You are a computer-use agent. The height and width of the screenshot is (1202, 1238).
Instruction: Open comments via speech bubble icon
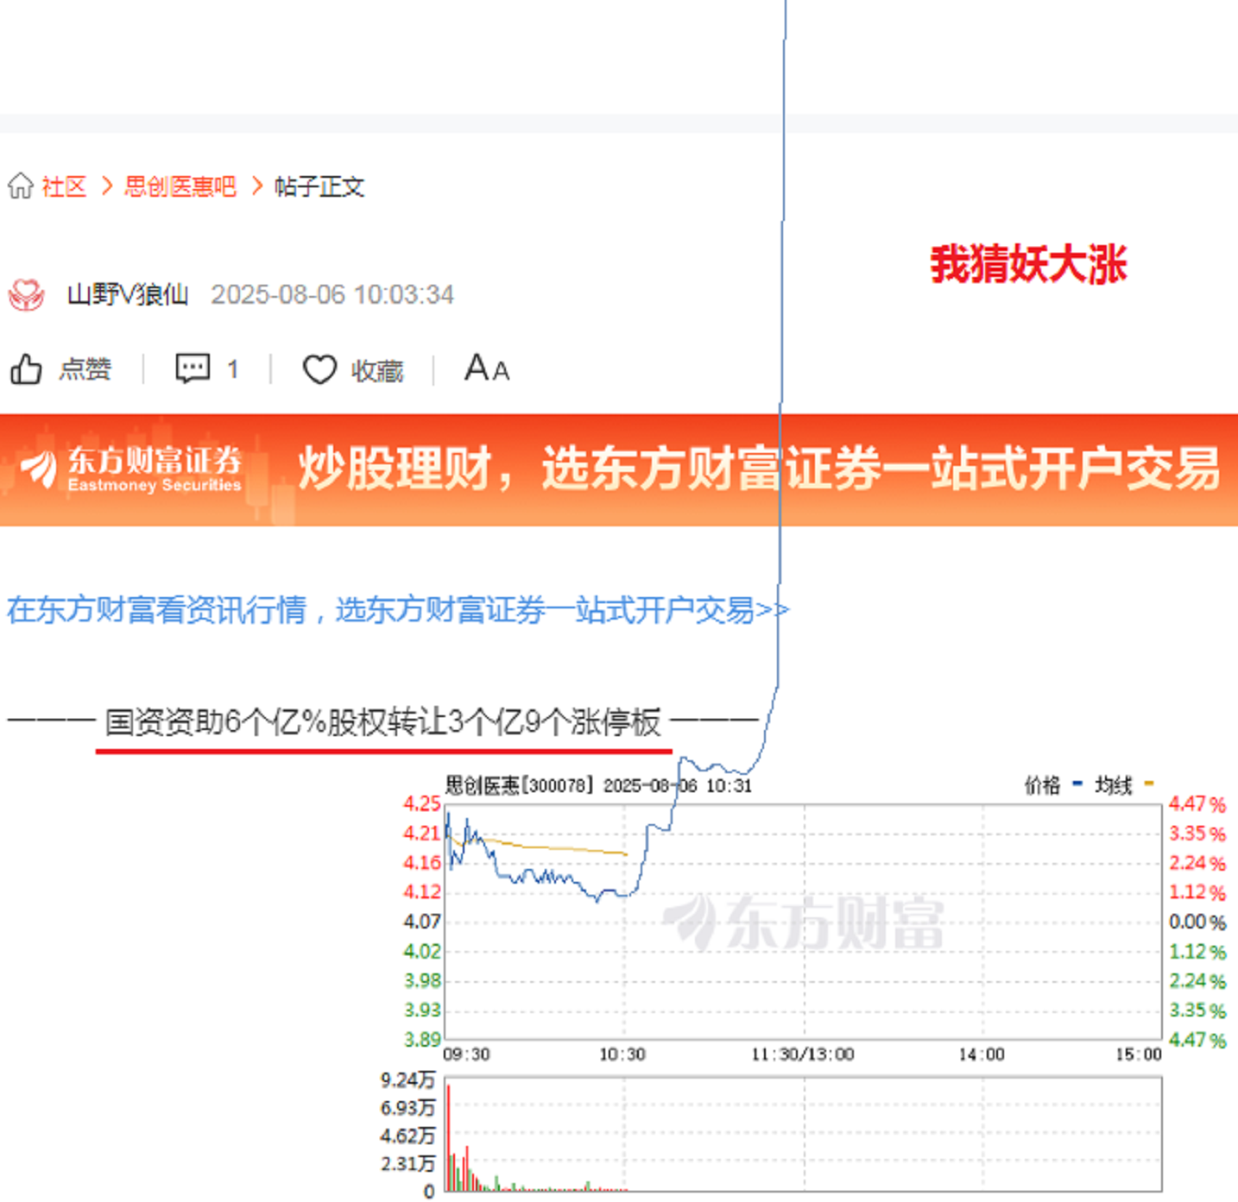[x=193, y=368]
